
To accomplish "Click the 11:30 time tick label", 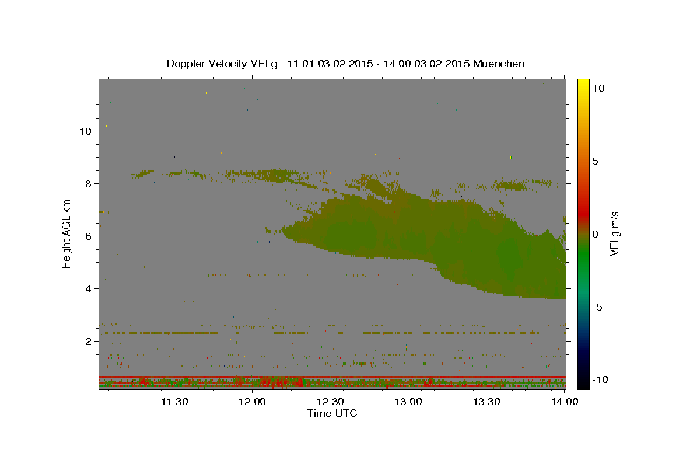I will pos(174,402).
